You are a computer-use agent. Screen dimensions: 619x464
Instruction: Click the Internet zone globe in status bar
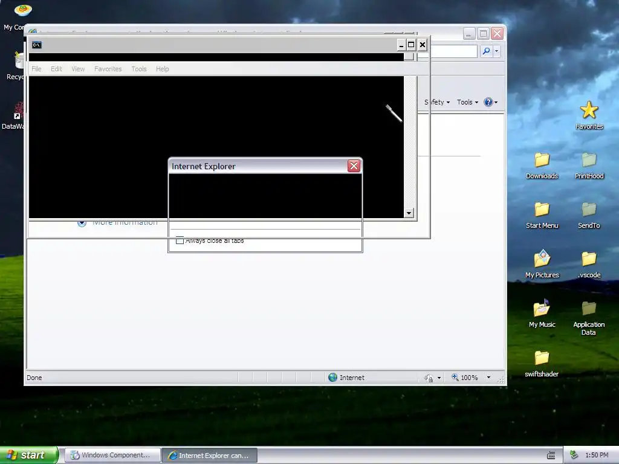333,378
